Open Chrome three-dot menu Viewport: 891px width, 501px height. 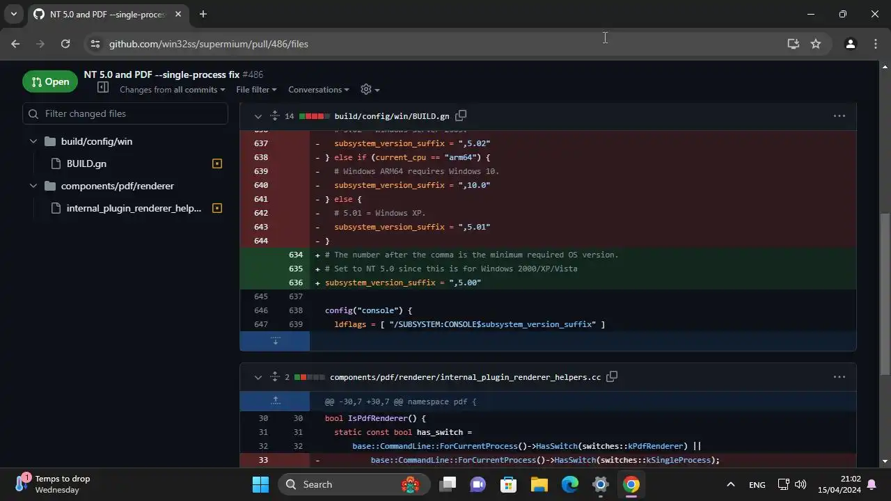click(876, 44)
